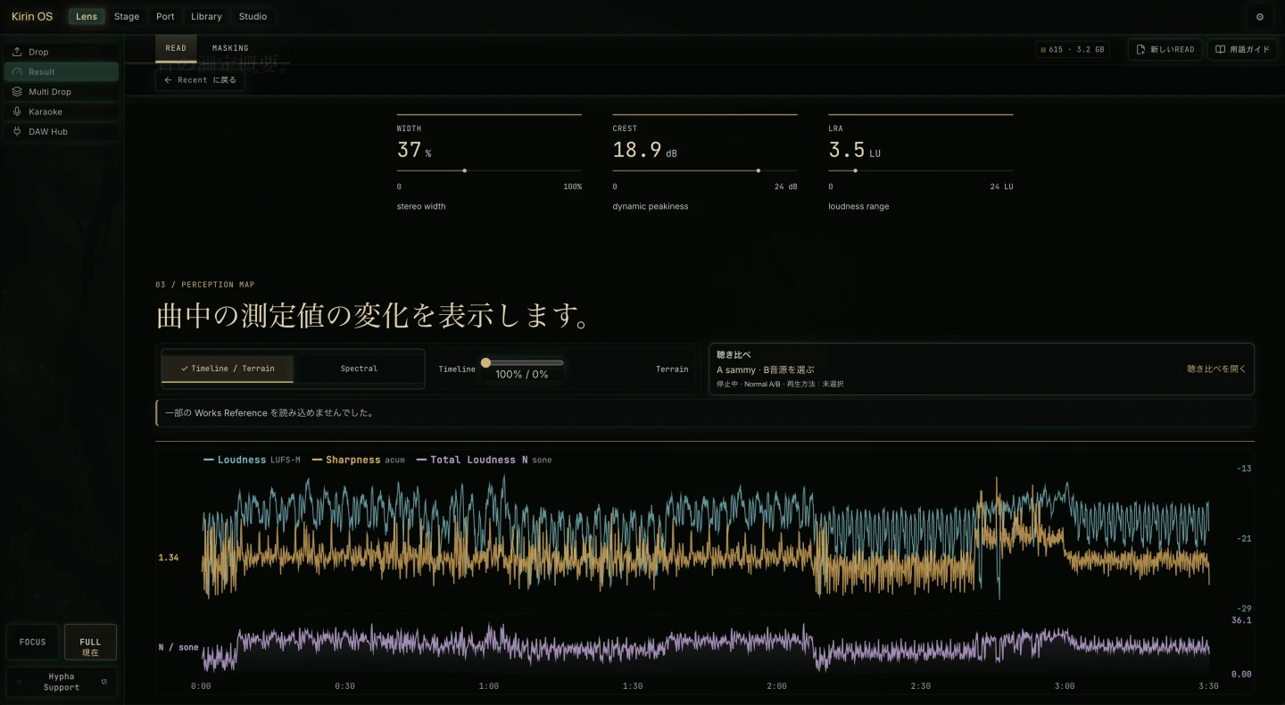
Task: Toggle Total Loudness N sone legend entry
Action: (x=484, y=460)
